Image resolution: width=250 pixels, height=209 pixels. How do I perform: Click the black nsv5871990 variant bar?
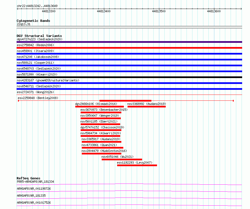tap(129, 77)
